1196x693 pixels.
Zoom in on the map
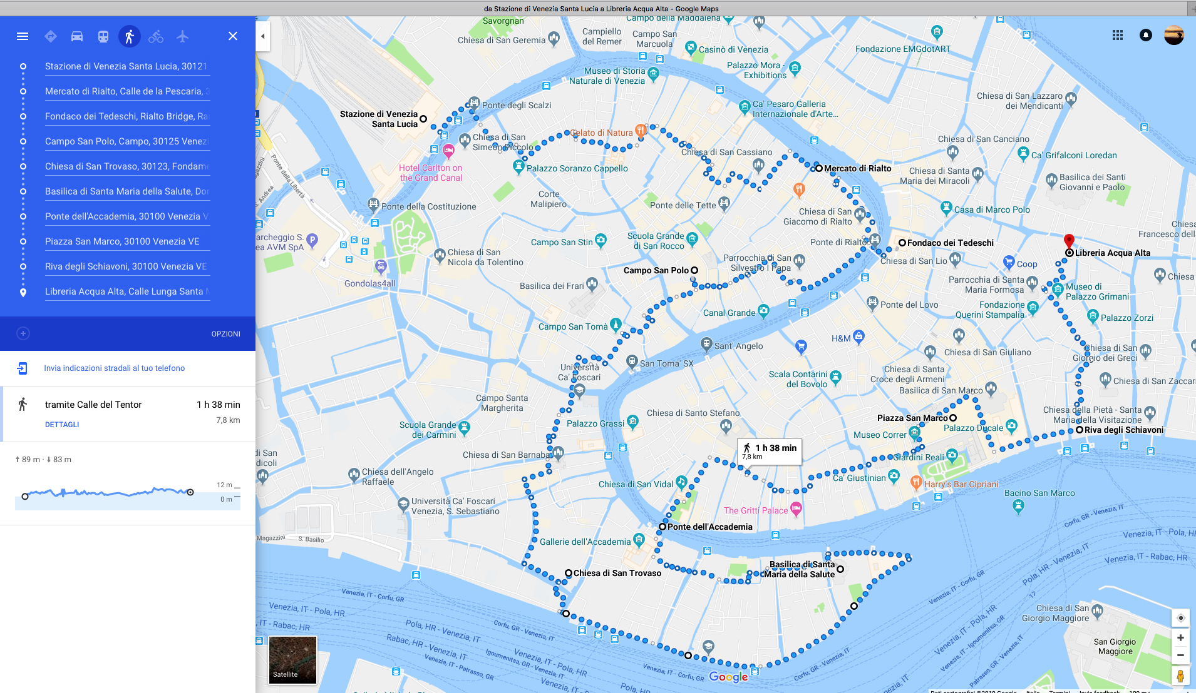pos(1180,638)
